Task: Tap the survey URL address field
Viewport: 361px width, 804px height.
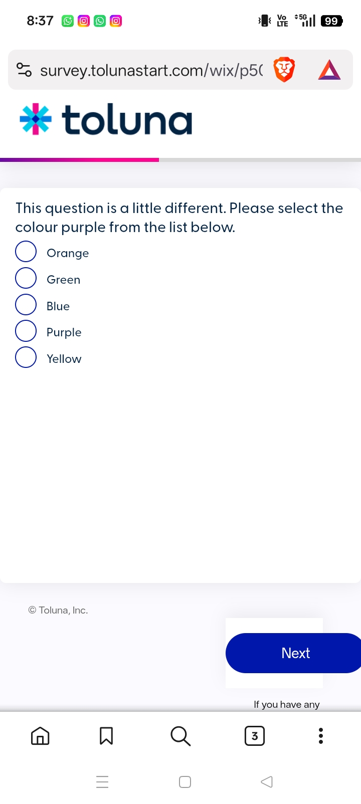Action: pyautogui.click(x=151, y=70)
